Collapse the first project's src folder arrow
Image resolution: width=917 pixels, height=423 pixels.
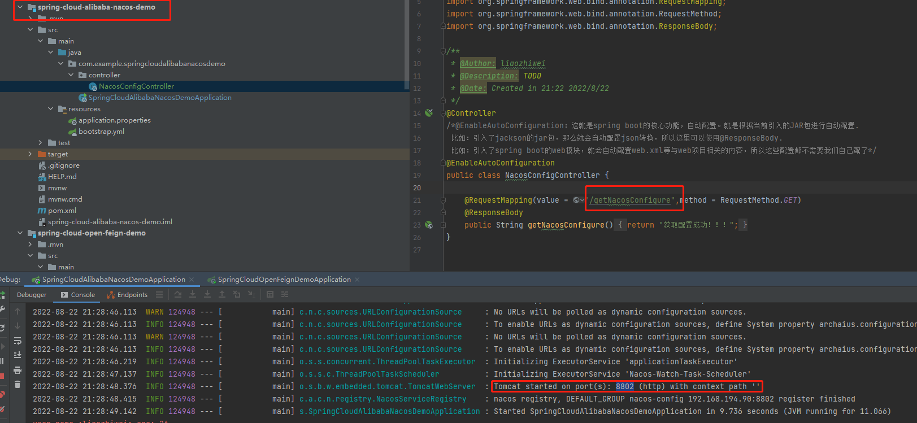click(31, 30)
